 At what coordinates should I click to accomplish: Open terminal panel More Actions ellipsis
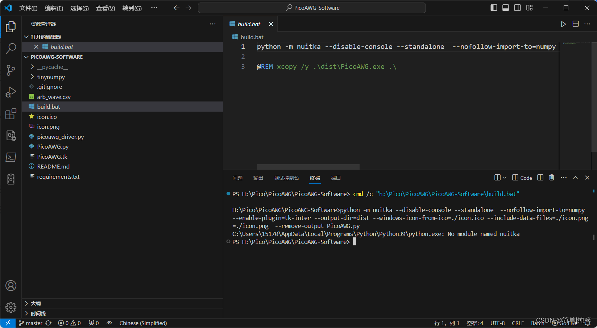[564, 178]
